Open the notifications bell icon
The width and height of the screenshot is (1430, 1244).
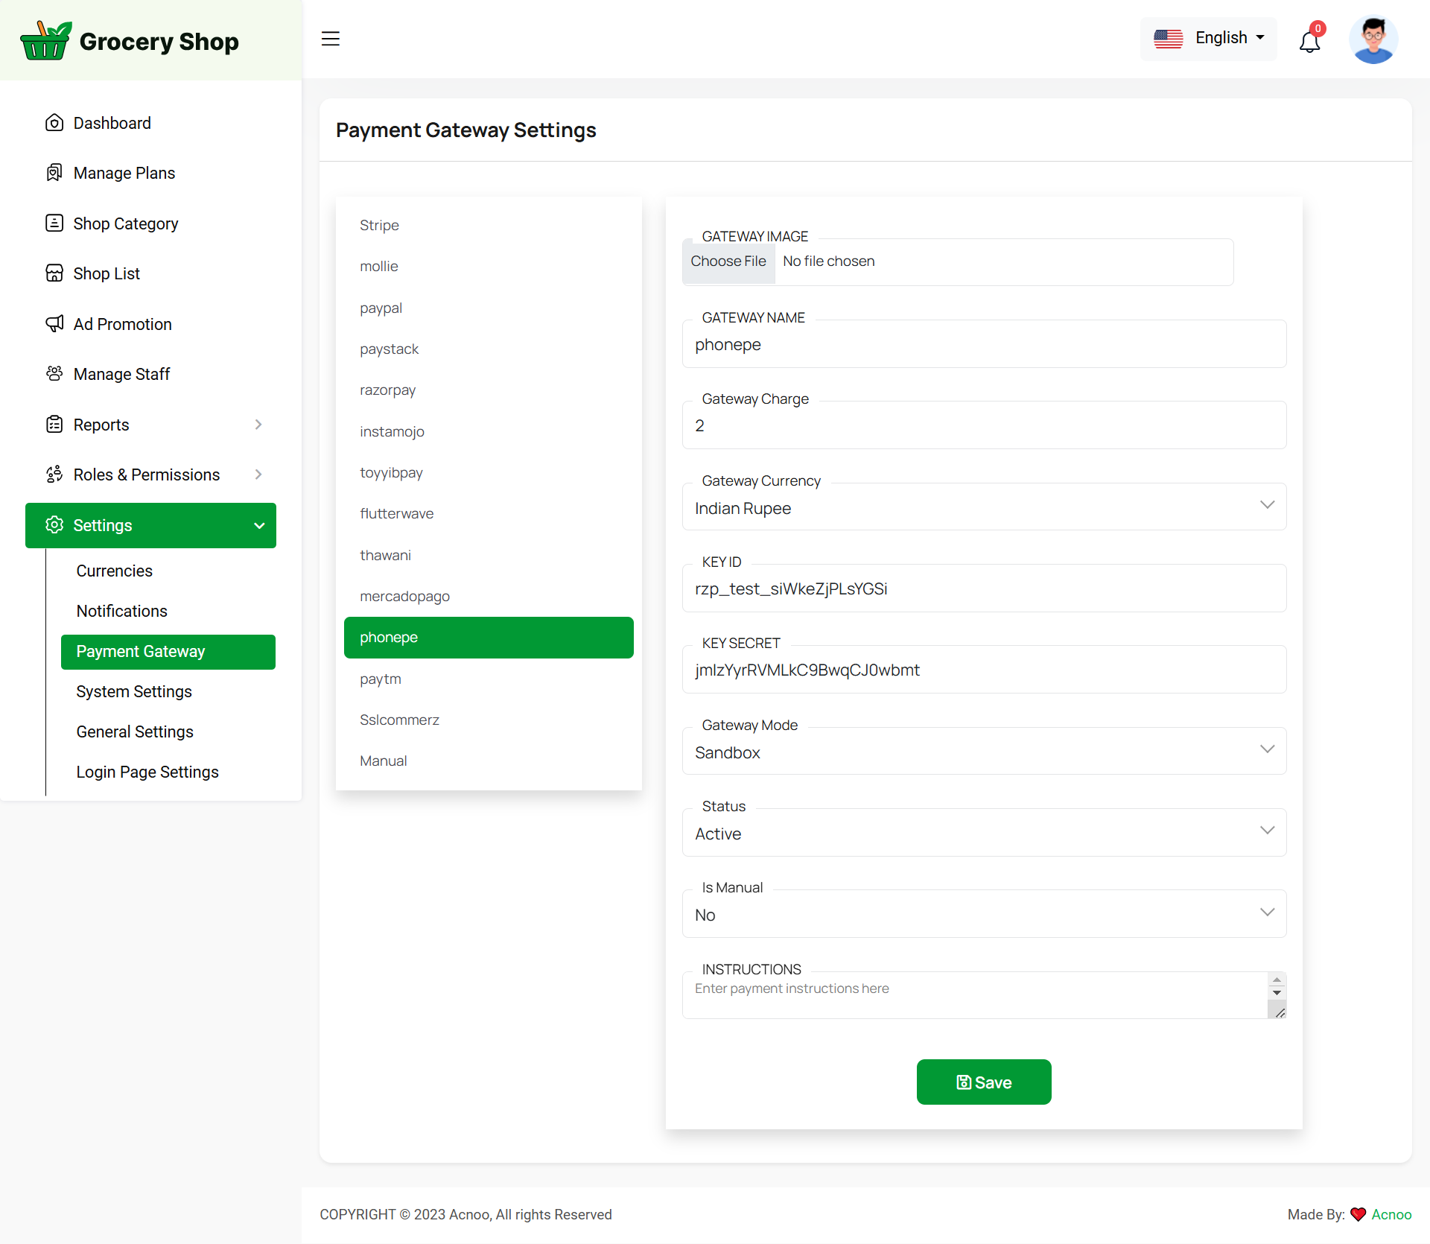click(1309, 41)
